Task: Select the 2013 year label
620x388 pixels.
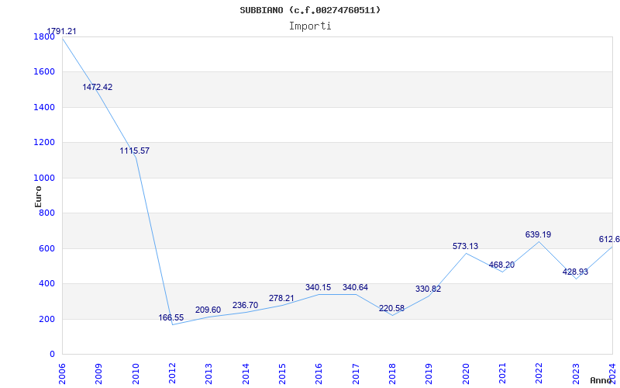Action: click(x=209, y=374)
